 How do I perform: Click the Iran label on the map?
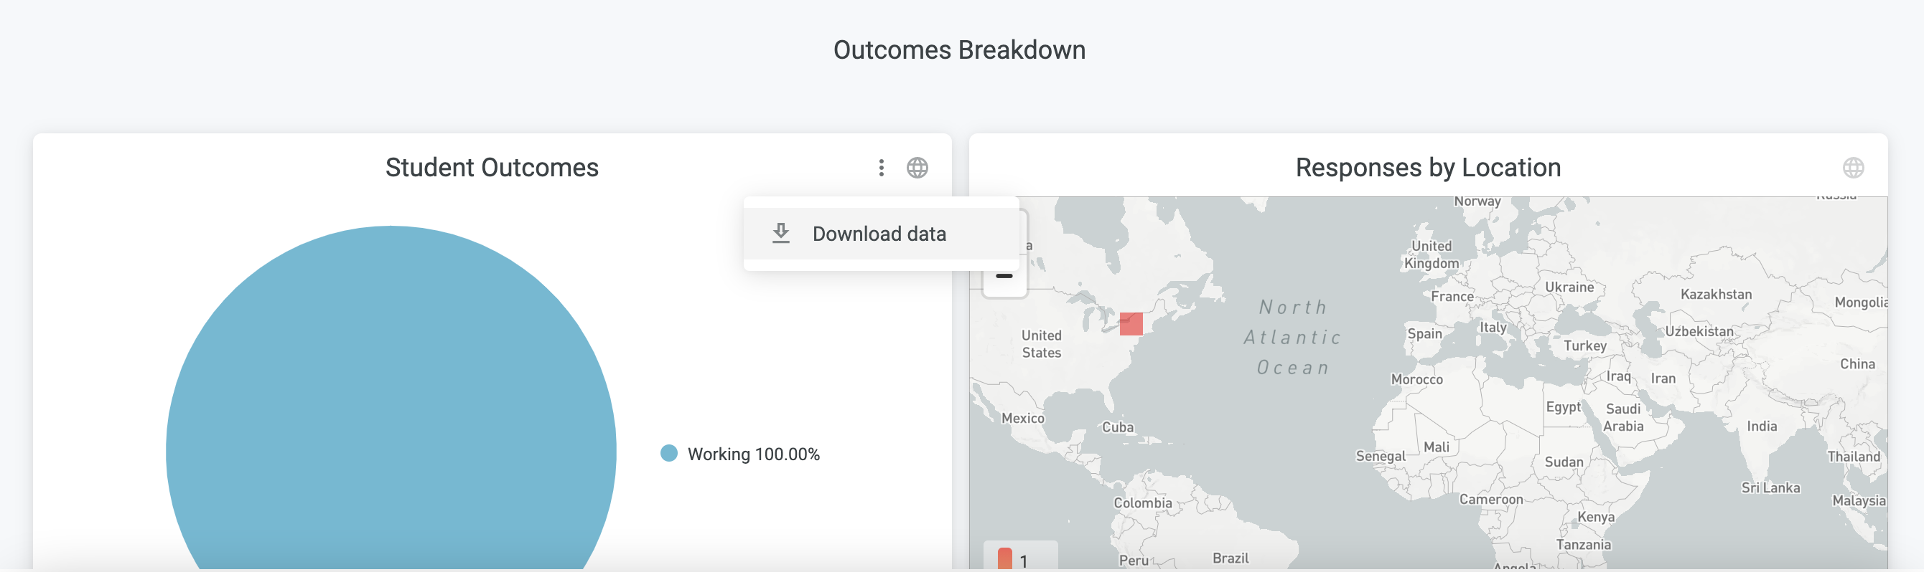tap(1663, 378)
